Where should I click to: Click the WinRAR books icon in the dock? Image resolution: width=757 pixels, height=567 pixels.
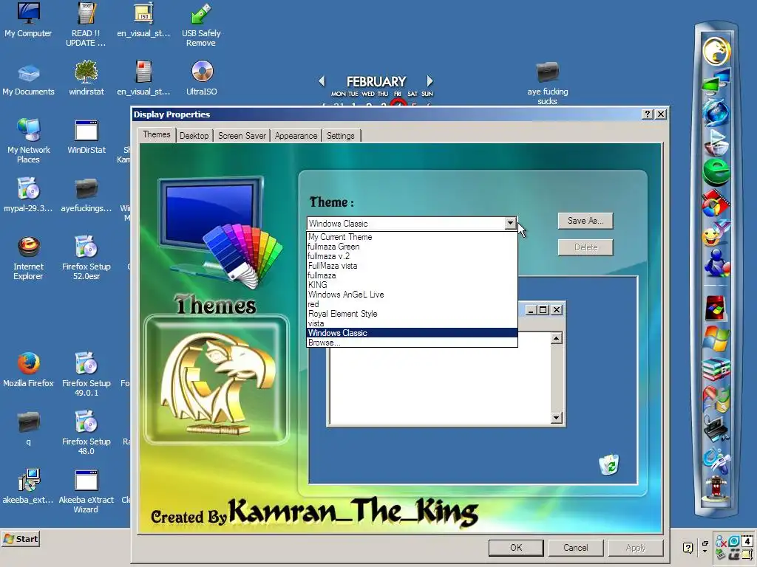click(716, 369)
